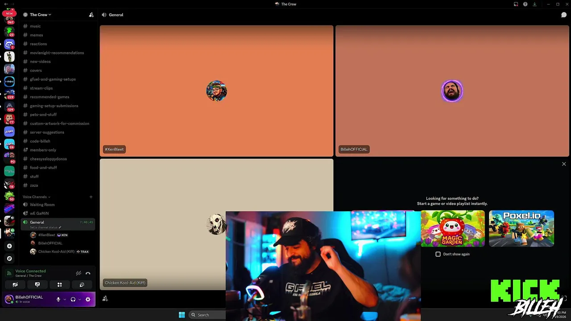Open the server icon with 229 badge

coord(9,94)
